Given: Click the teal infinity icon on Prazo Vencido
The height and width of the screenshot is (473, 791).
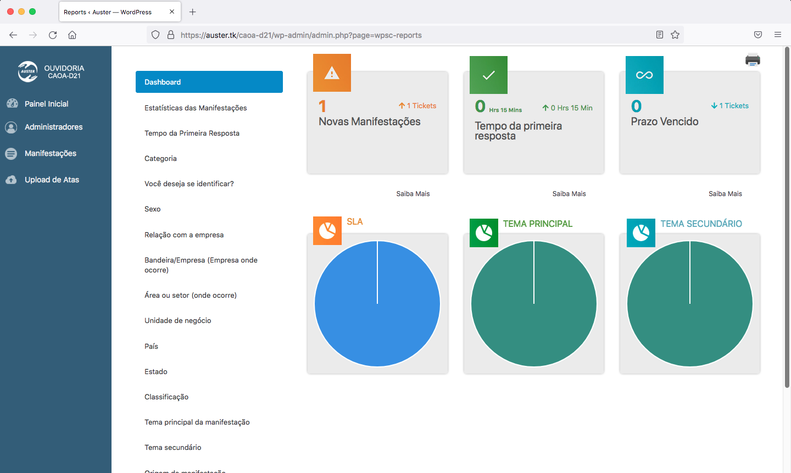Looking at the screenshot, I should pos(644,75).
